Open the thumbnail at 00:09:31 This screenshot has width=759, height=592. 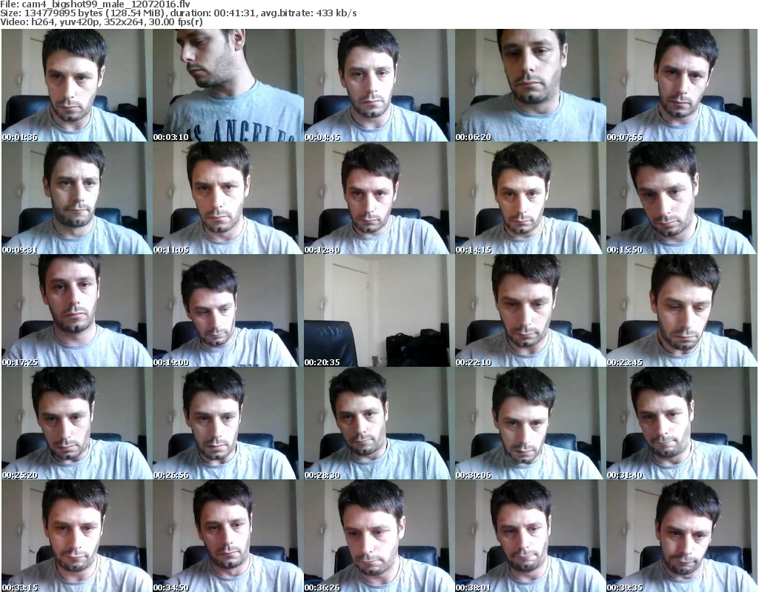point(76,198)
